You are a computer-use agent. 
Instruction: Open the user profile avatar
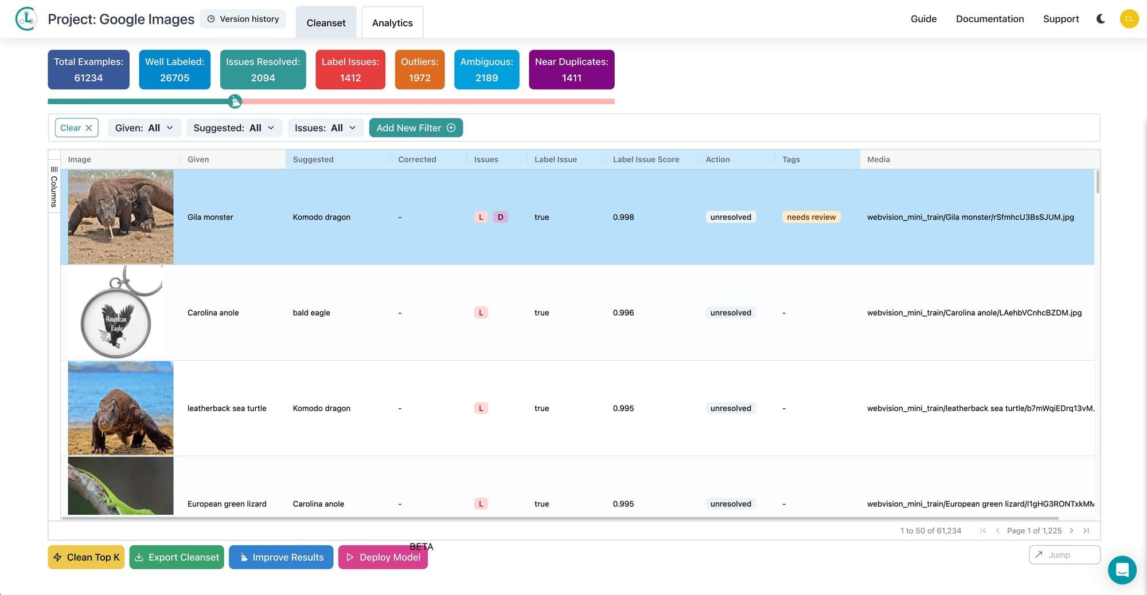pos(1129,19)
